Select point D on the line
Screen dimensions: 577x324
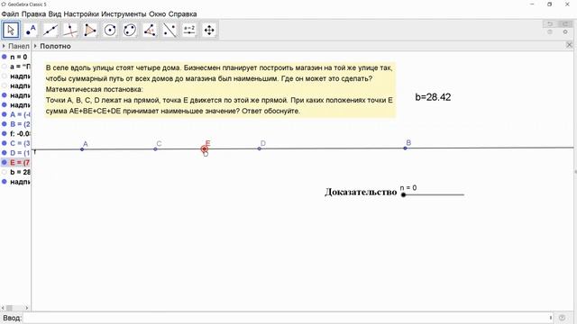point(260,148)
